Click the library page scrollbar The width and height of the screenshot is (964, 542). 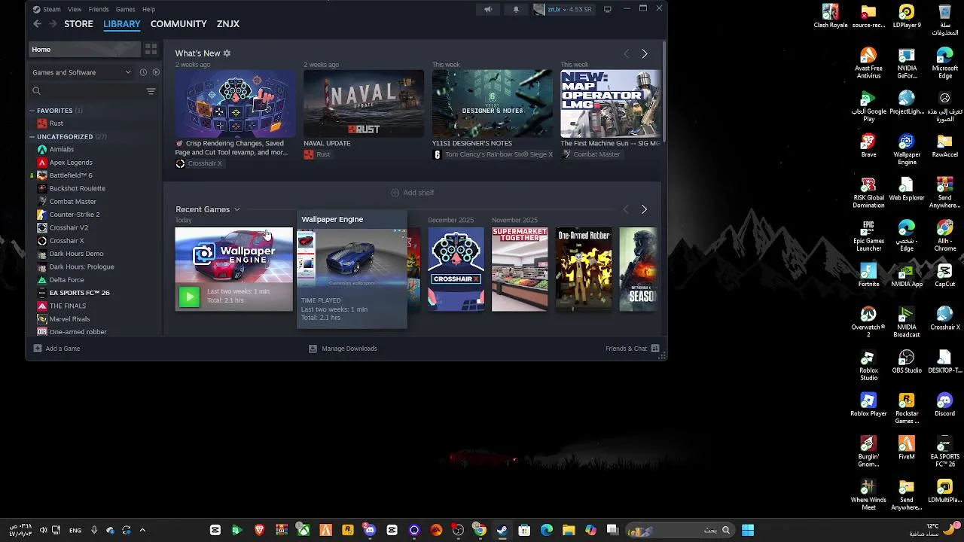[664, 90]
